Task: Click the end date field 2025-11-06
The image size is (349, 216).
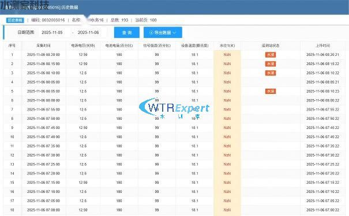Action: pos(88,32)
